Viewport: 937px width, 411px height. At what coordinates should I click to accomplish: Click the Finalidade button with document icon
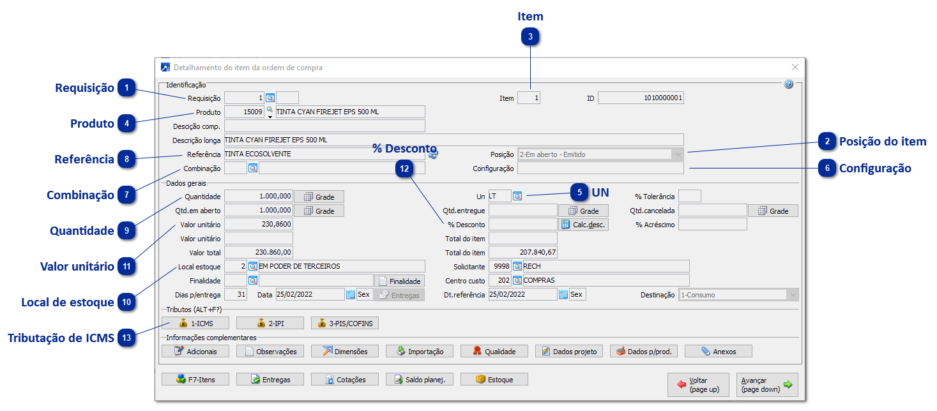399,281
